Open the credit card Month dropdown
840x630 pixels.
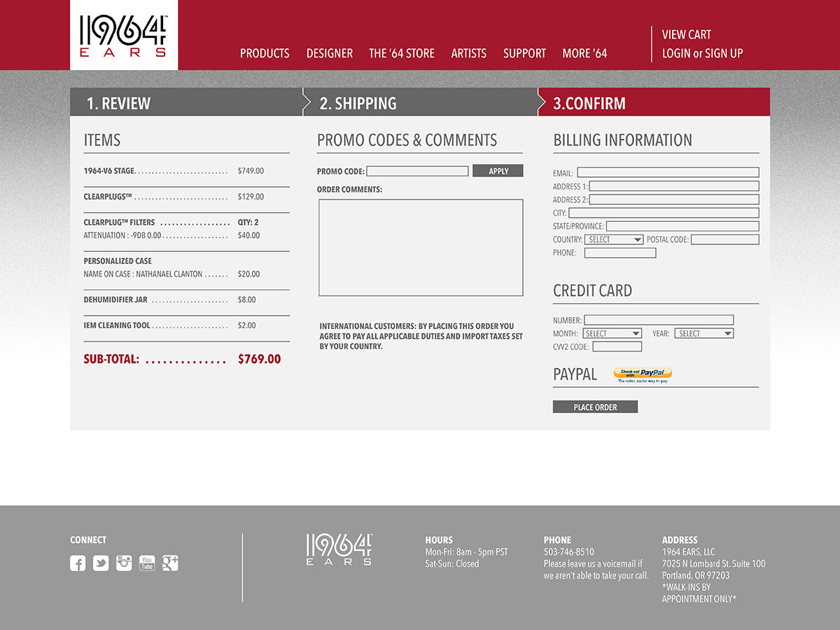[612, 333]
